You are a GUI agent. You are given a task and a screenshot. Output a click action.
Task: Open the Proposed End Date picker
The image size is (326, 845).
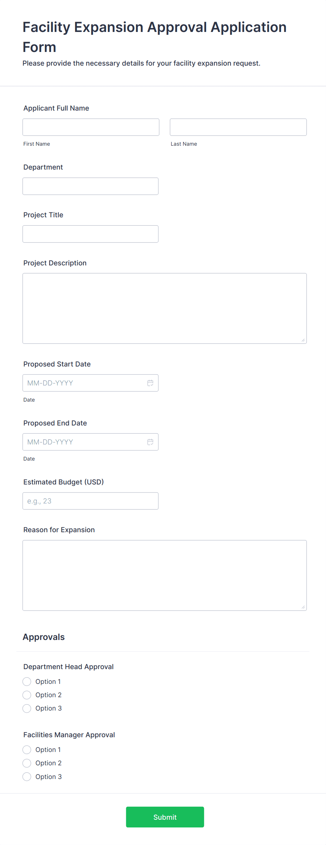[81, 442]
